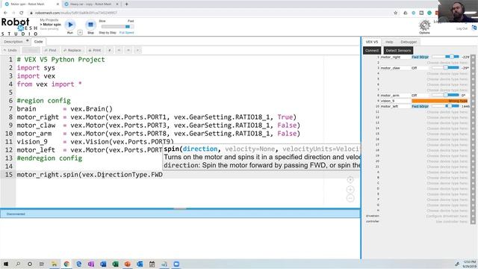
Task: Choose device type for port 11
Action: click(447, 112)
